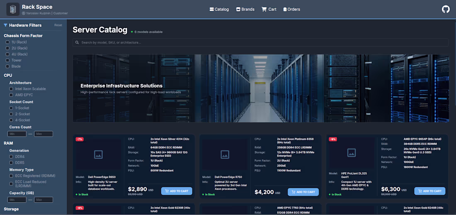Enable the 4U (Rack) filter

pos(7,54)
